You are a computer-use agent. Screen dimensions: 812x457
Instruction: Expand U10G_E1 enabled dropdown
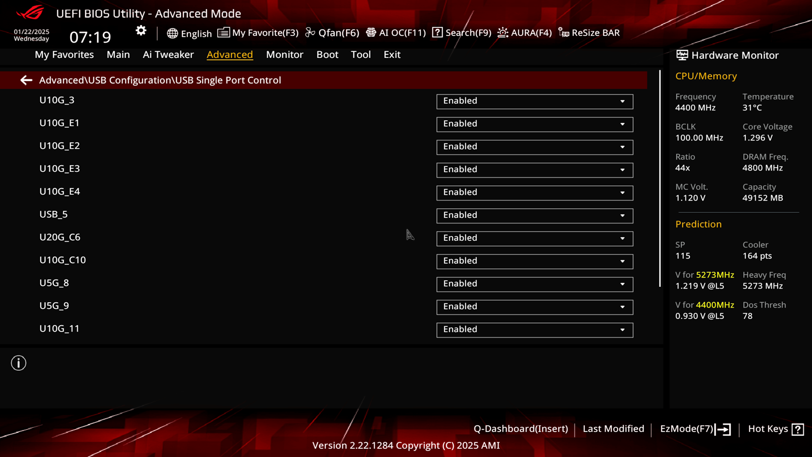click(x=623, y=124)
